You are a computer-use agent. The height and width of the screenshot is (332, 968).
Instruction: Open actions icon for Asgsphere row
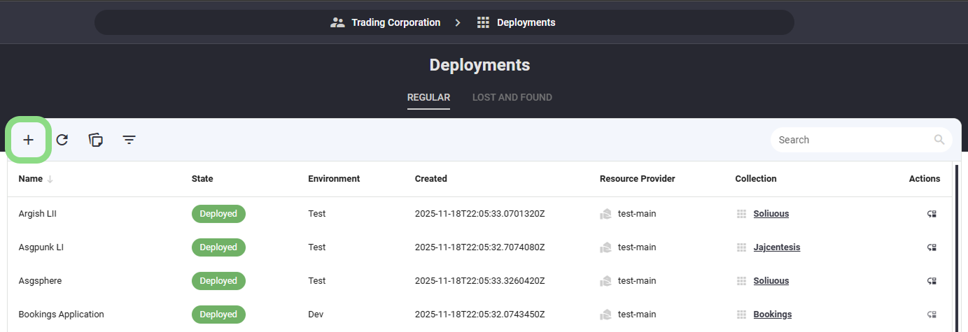click(932, 281)
